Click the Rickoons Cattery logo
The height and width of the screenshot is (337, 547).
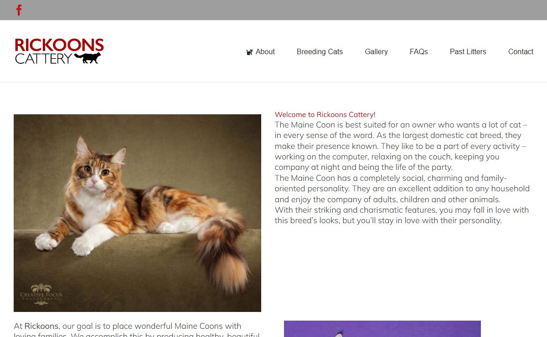[x=59, y=51]
